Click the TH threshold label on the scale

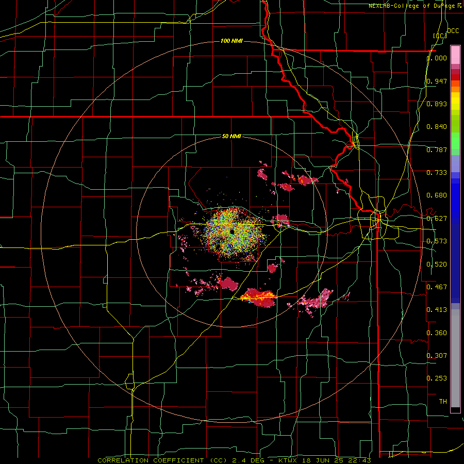[x=443, y=401]
